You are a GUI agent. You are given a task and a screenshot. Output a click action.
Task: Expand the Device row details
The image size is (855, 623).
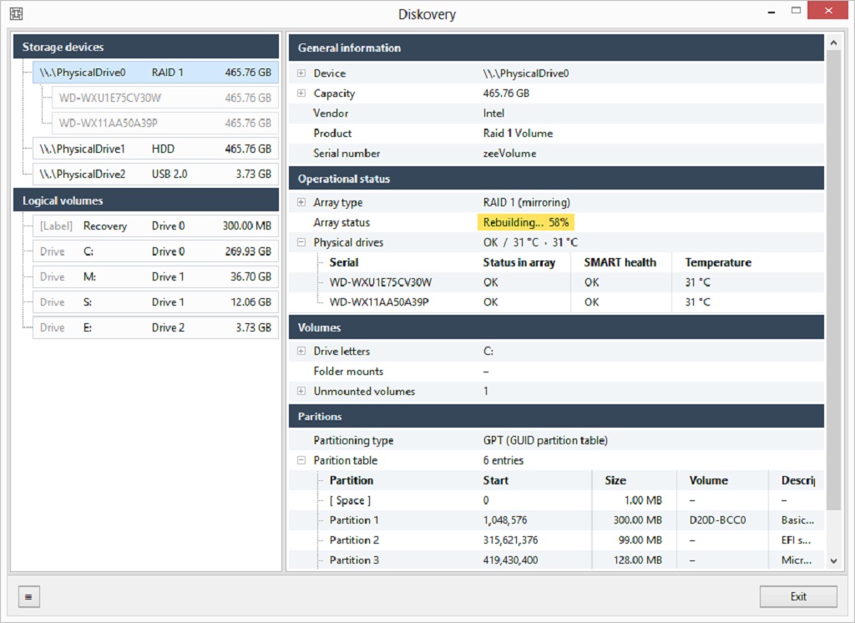301,73
